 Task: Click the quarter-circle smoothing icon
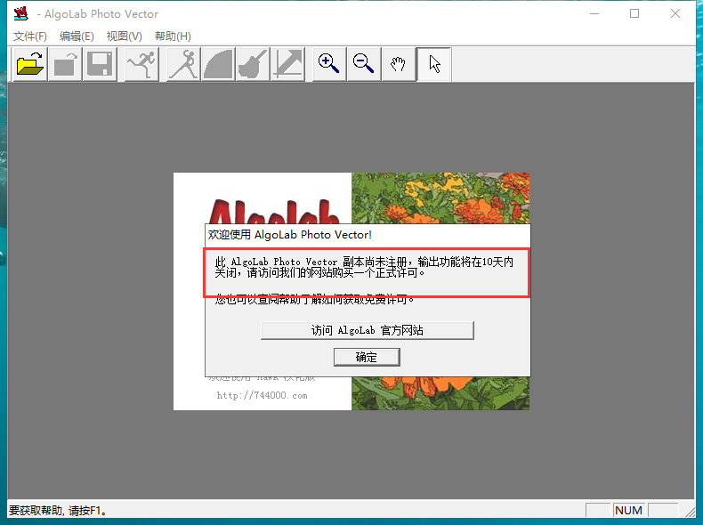218,64
